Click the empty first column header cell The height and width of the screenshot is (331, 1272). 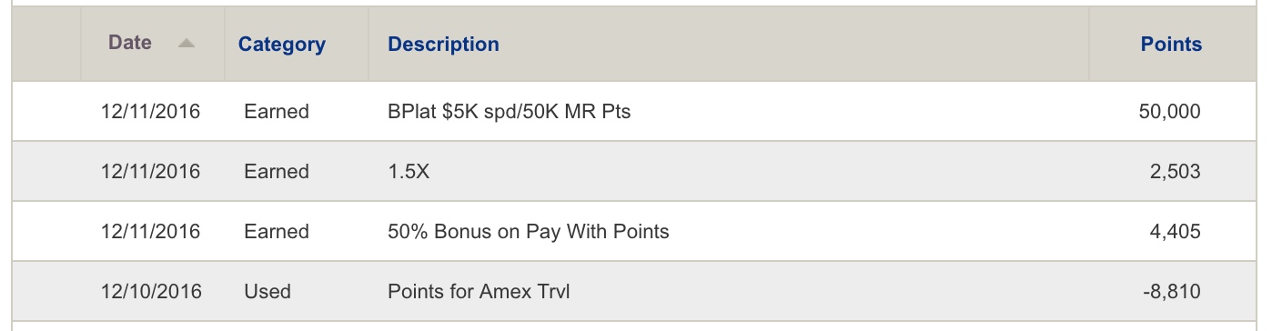pos(46,44)
